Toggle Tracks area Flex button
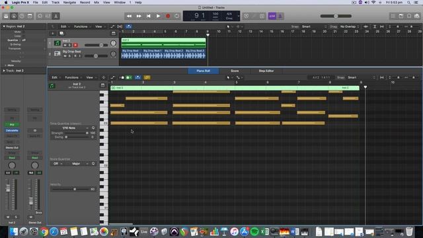Image resolution: width=423 pixels, height=238 pixels. click(x=120, y=26)
